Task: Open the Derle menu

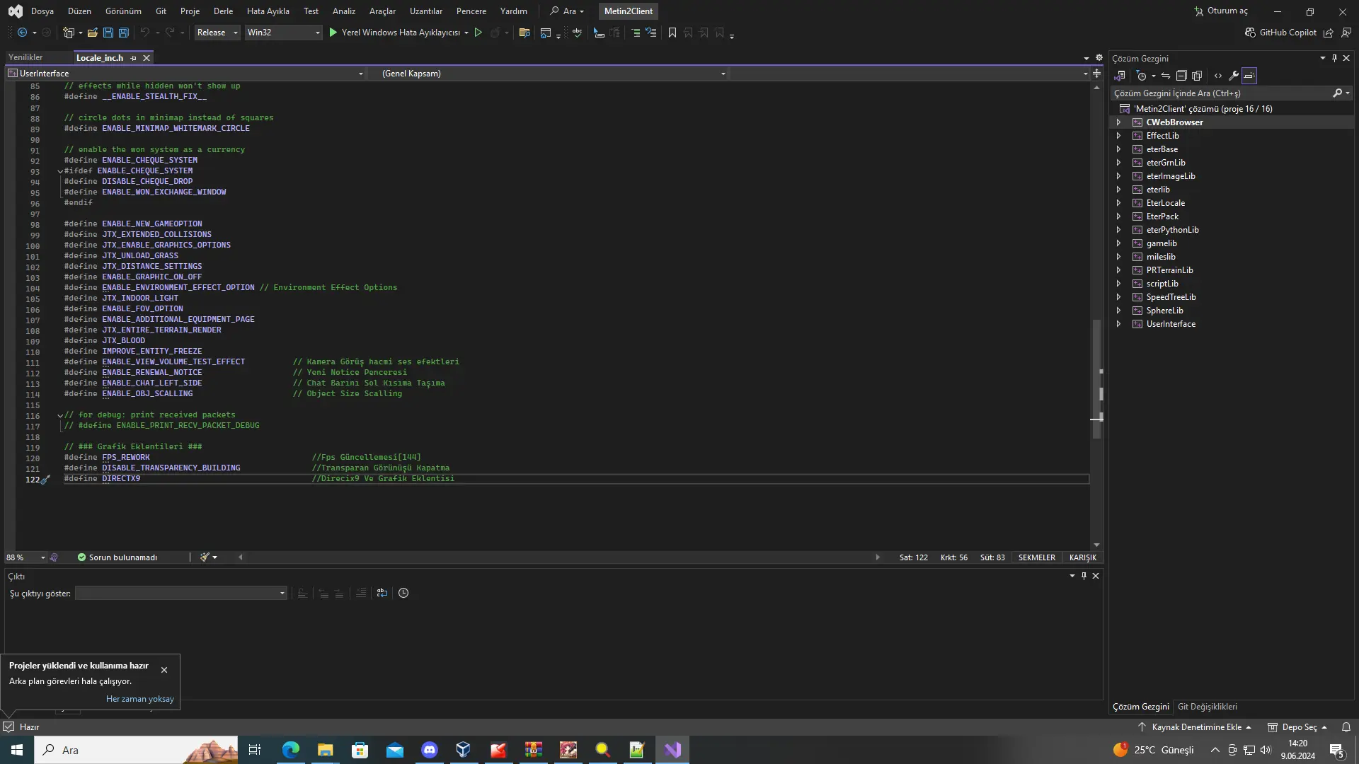Action: click(223, 11)
